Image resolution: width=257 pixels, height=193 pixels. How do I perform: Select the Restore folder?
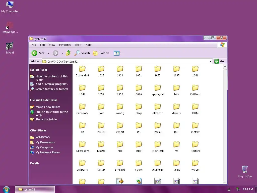195,147
